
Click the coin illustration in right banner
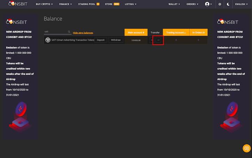coord(231,117)
